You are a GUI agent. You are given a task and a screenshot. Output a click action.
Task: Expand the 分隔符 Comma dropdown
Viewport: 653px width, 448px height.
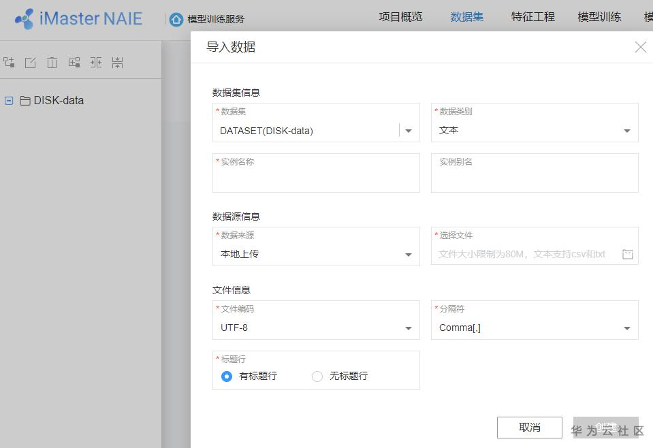(x=626, y=328)
